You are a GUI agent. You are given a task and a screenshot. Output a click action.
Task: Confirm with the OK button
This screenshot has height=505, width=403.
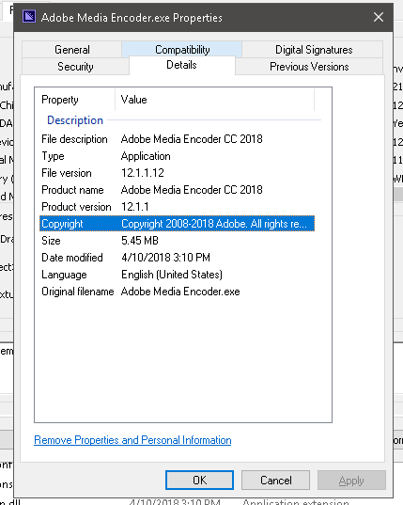(199, 481)
